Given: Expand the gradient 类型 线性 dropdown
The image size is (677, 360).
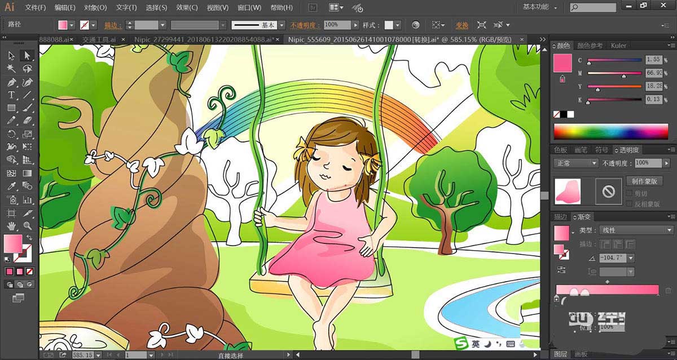Looking at the screenshot, I should (636, 230).
